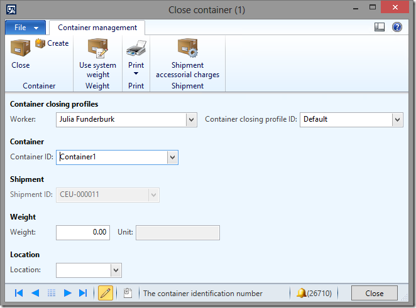Expand the Location dropdown
This screenshot has width=416, height=308.
point(116,270)
